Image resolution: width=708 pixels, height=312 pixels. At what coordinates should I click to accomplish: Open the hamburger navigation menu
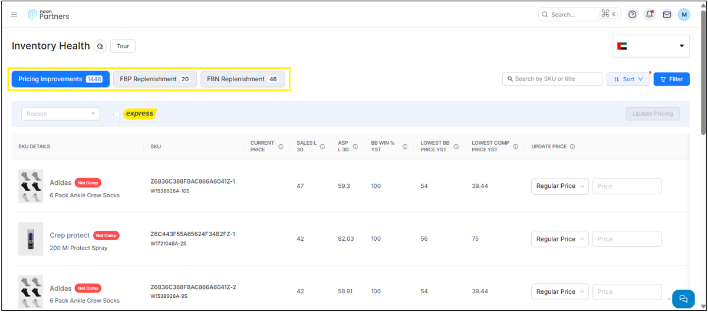14,15
